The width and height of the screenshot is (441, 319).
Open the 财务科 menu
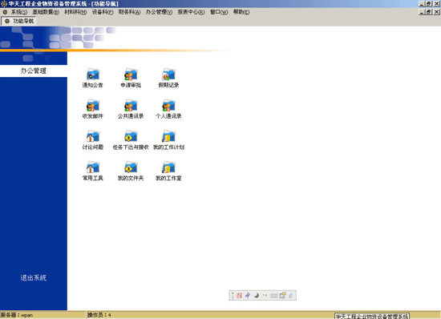coord(129,12)
